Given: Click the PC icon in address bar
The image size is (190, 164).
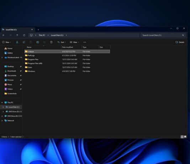Looking at the screenshot, I should [x=31, y=35].
